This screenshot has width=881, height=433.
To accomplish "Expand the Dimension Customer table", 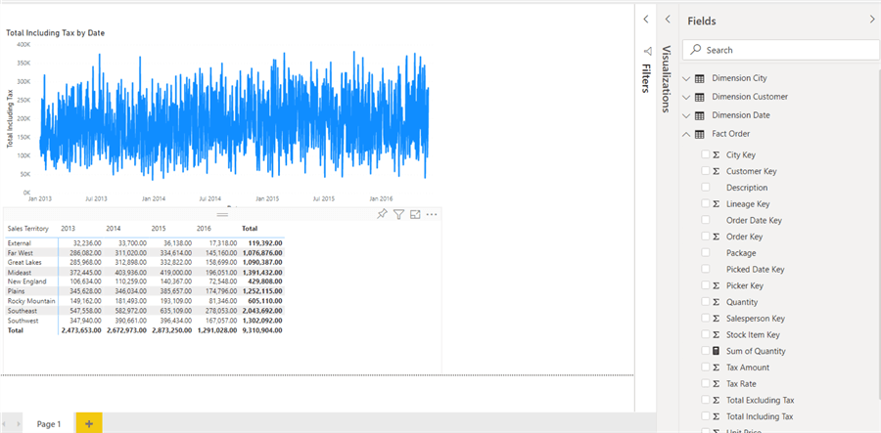I will [685, 97].
